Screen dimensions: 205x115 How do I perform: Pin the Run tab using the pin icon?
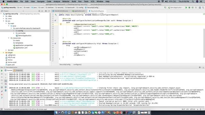2,91
